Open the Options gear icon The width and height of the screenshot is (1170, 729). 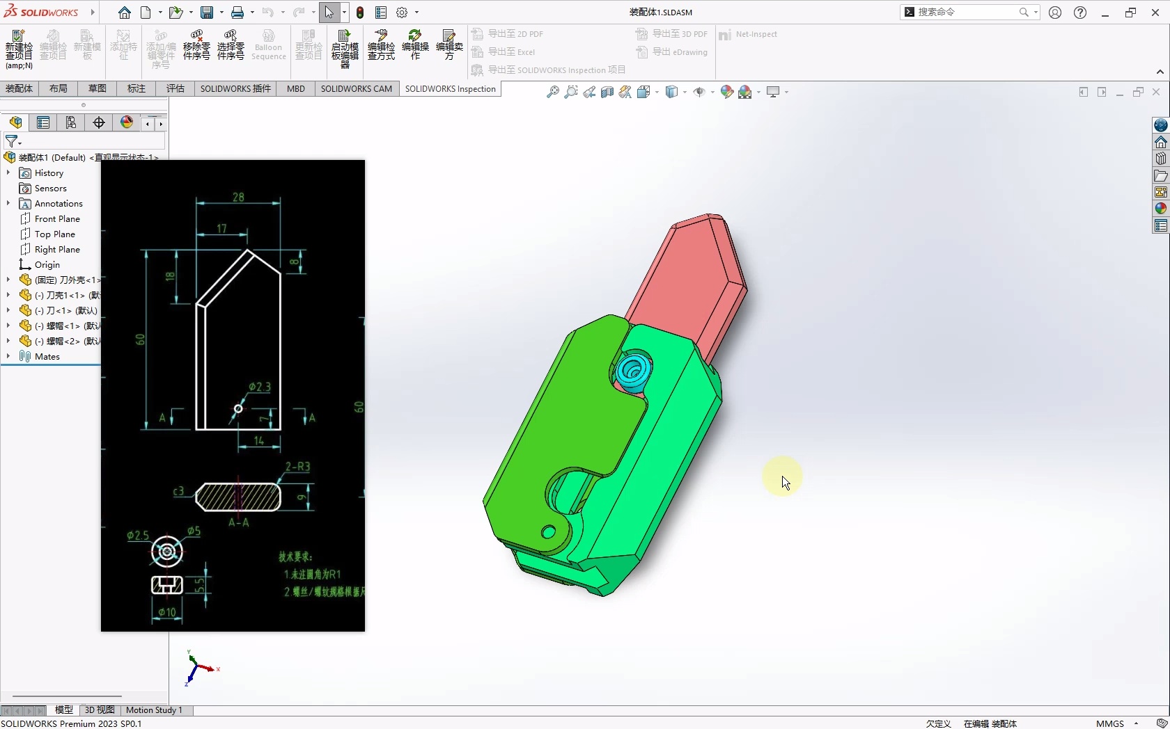[x=402, y=13]
